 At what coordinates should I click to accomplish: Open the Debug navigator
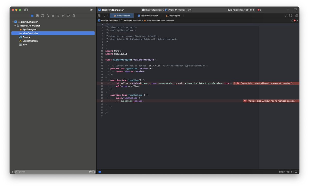[x=63, y=16]
